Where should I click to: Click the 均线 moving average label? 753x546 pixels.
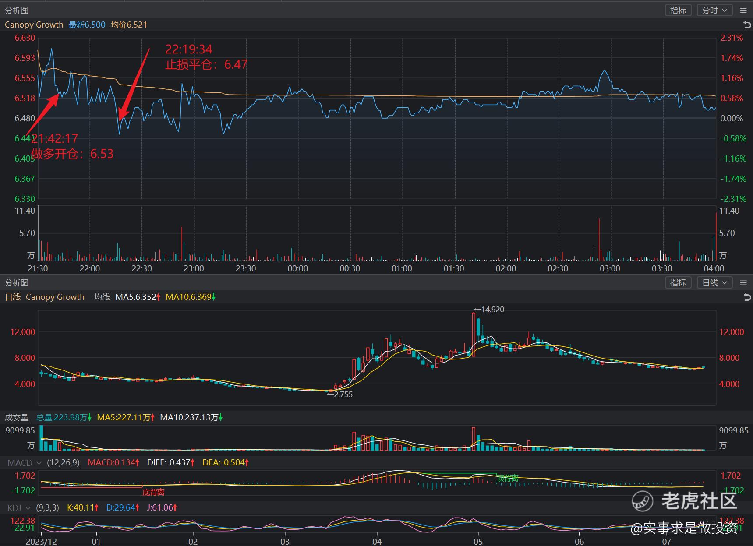(x=102, y=297)
